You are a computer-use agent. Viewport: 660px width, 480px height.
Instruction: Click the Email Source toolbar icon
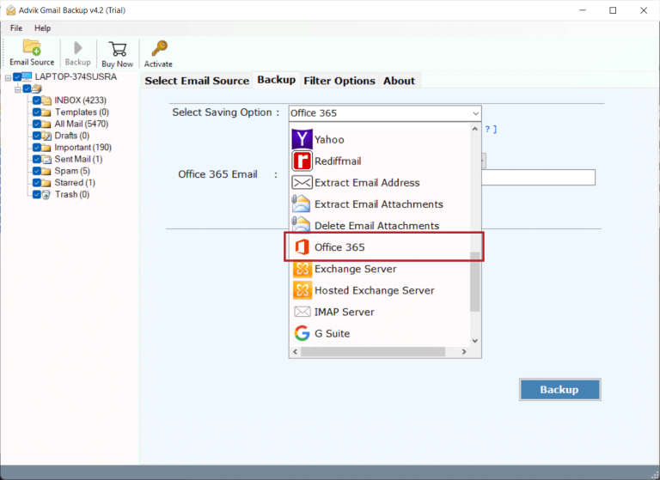(x=32, y=47)
